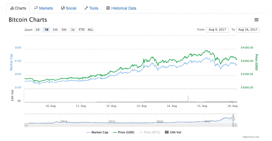Set zoom range to 1m
The image size is (272, 141).
(x=55, y=30)
